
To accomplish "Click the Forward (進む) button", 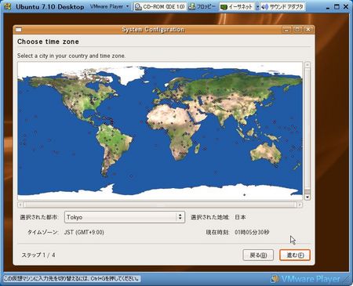I will (x=295, y=255).
